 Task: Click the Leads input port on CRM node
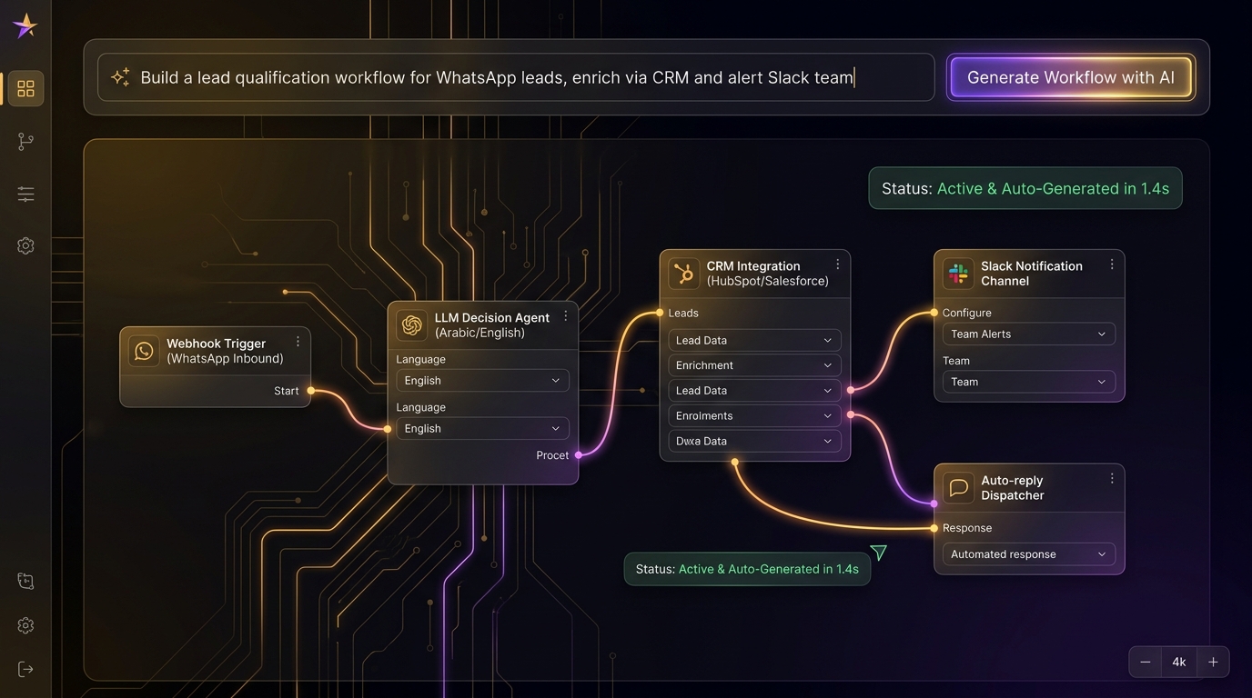tap(660, 313)
